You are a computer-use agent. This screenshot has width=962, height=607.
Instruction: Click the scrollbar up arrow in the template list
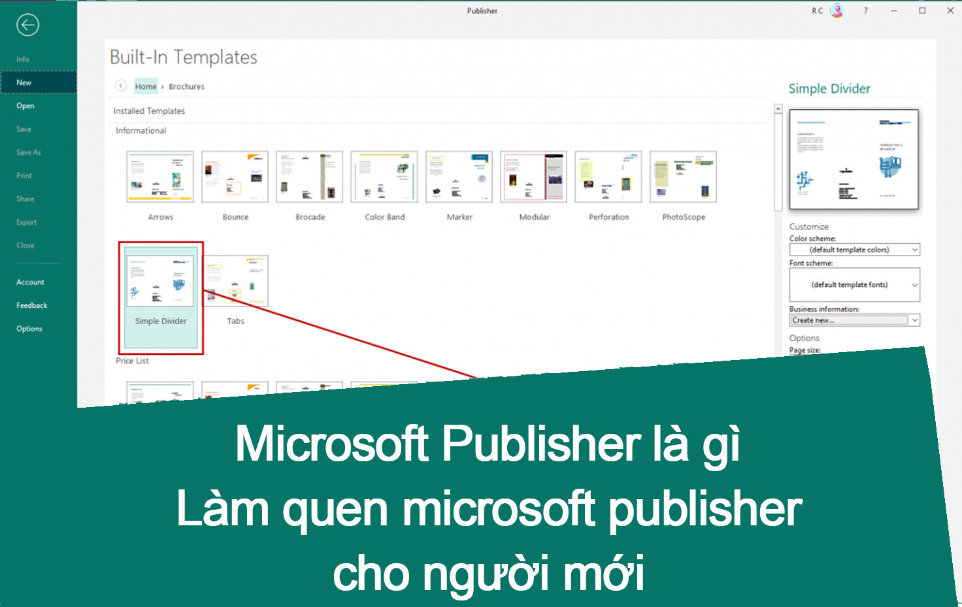(x=778, y=109)
